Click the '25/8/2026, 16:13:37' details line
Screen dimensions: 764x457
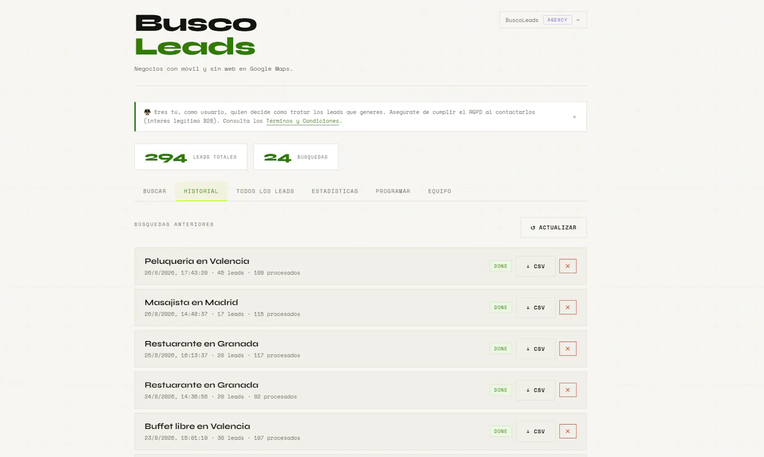point(223,355)
